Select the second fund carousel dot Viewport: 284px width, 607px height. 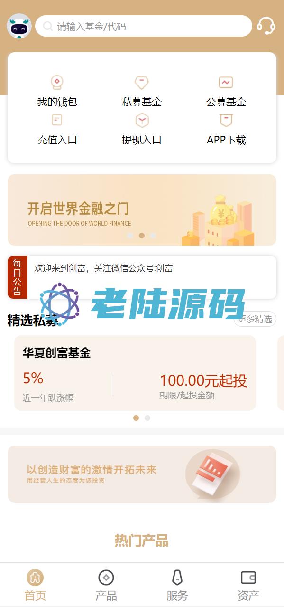click(x=147, y=418)
